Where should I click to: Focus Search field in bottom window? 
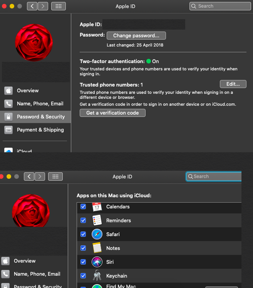pyautogui.click(x=214, y=176)
